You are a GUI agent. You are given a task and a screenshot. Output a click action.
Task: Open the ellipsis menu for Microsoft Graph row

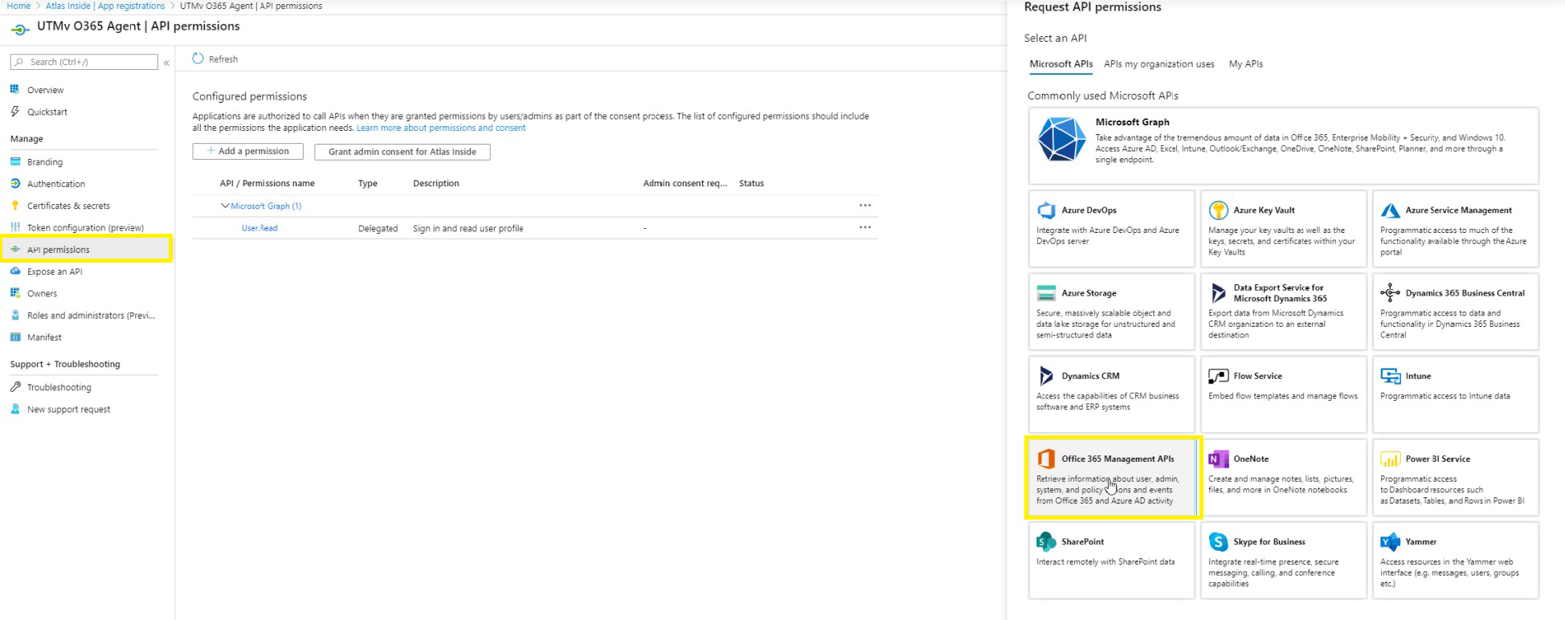(864, 206)
